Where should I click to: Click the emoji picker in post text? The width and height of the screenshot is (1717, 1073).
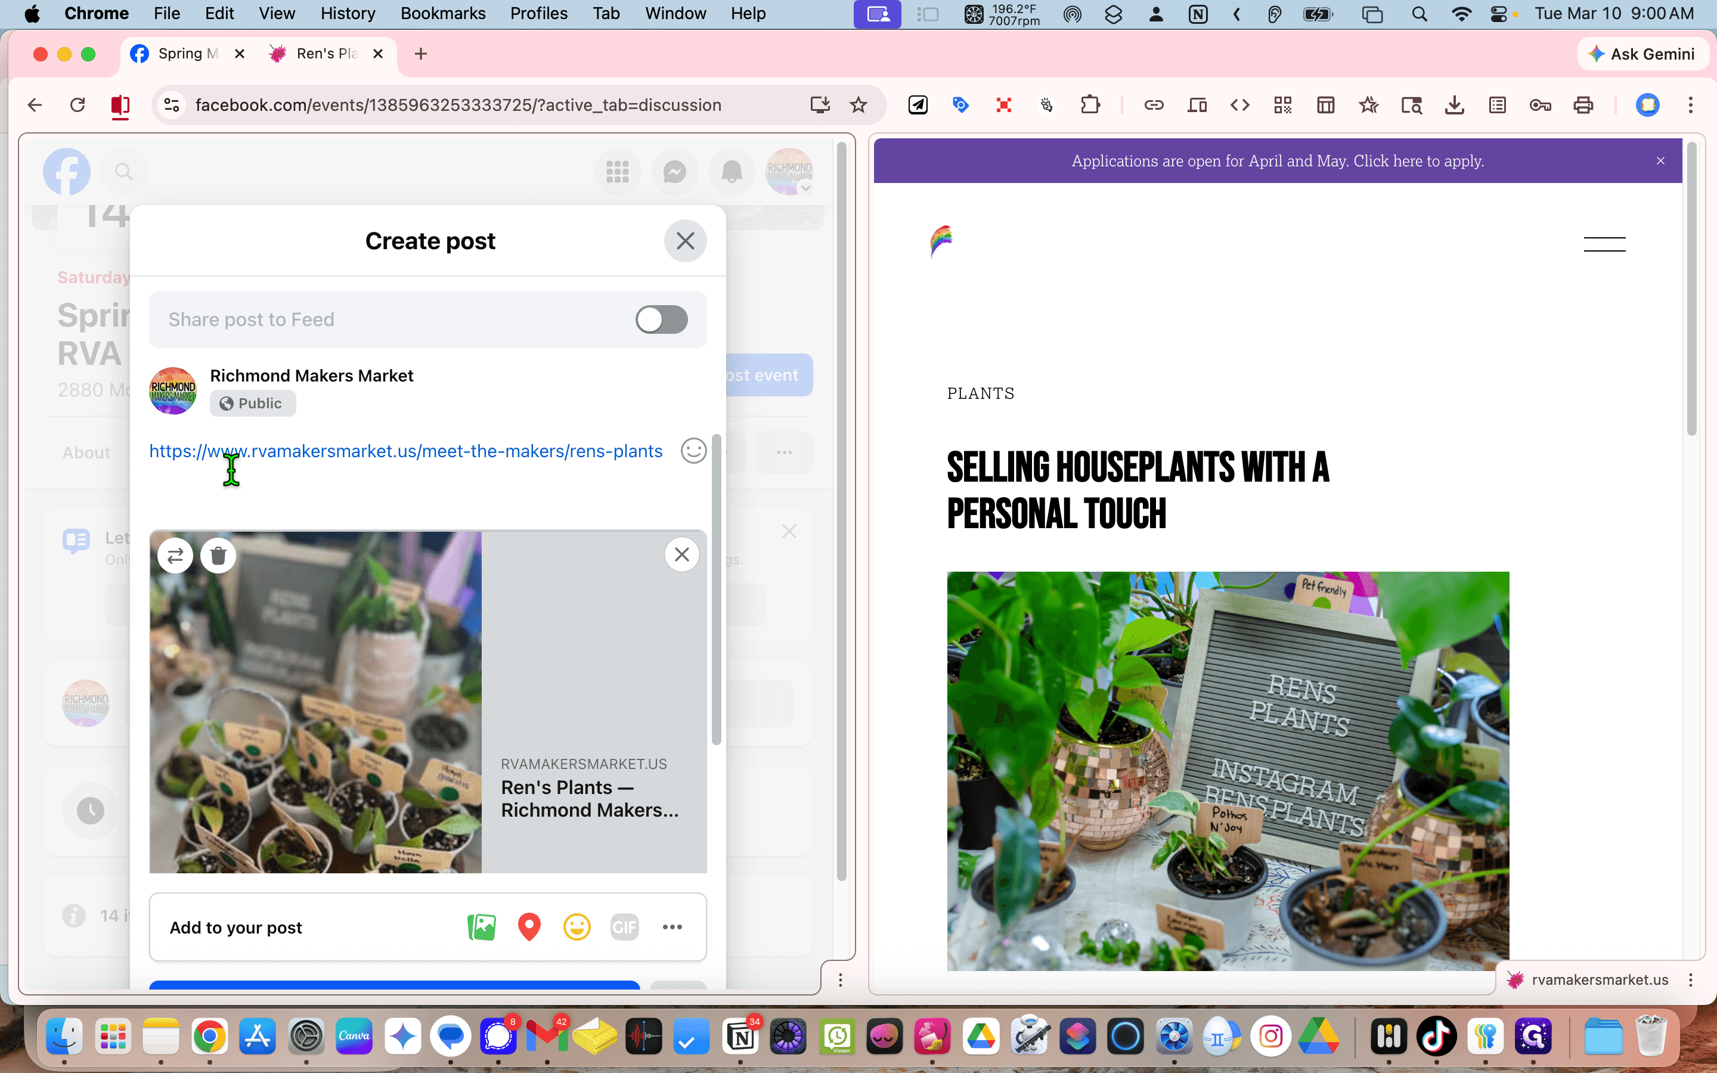693,451
